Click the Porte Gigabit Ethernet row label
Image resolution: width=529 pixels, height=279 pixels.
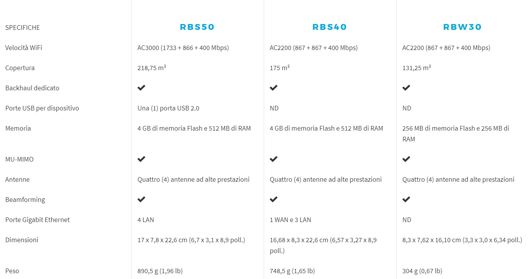(x=38, y=220)
